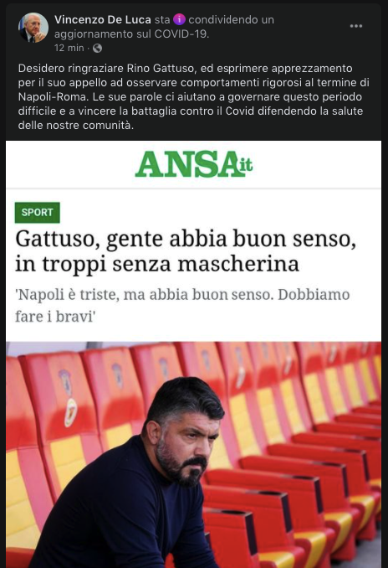
Task: Select the green SPORT category tag
Action: pos(38,212)
